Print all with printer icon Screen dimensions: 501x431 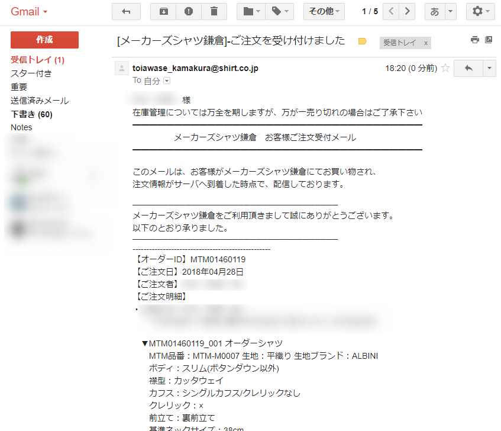pos(475,40)
